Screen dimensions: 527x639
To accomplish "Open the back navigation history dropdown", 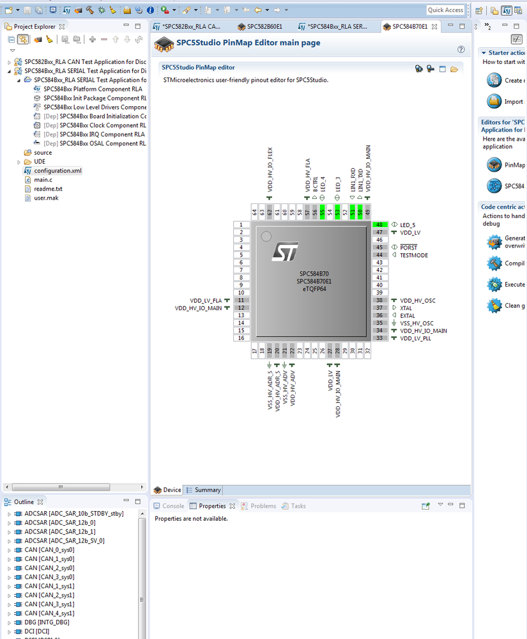I will point(267,10).
